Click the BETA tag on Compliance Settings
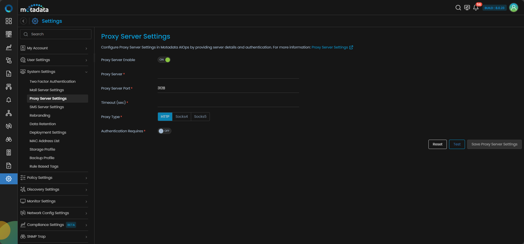The width and height of the screenshot is (524, 244). pyautogui.click(x=71, y=225)
